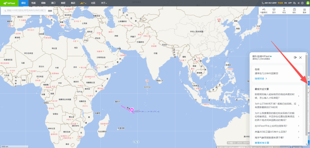Click the 继续对话 link
The width and height of the screenshot is (310, 148).
pos(261,79)
